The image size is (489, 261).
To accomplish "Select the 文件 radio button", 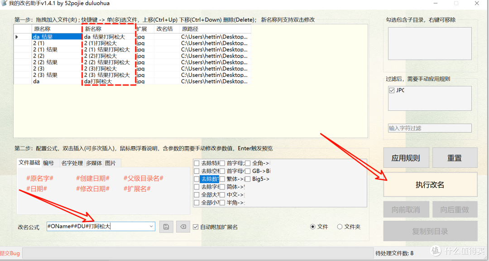I will pyautogui.click(x=313, y=227).
